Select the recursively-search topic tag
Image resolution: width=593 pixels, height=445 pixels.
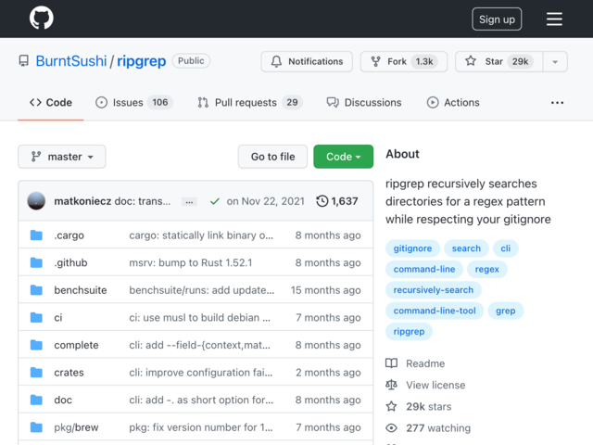[434, 290]
